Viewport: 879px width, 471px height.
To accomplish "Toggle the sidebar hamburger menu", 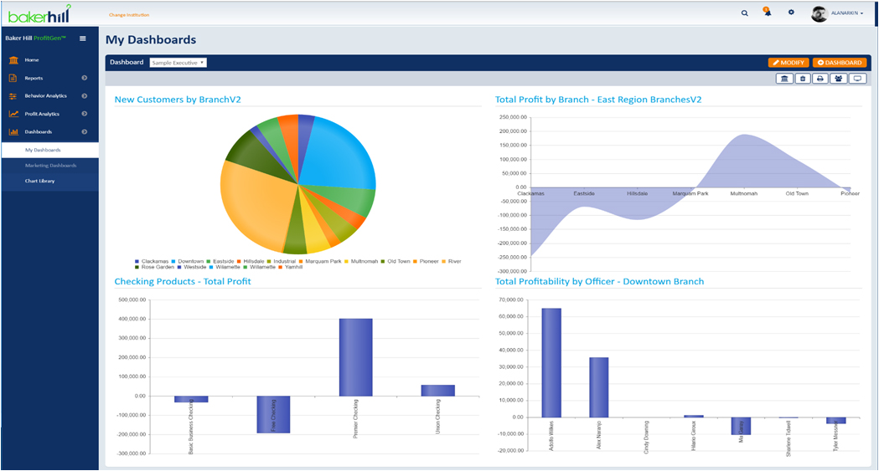I will [x=82, y=38].
